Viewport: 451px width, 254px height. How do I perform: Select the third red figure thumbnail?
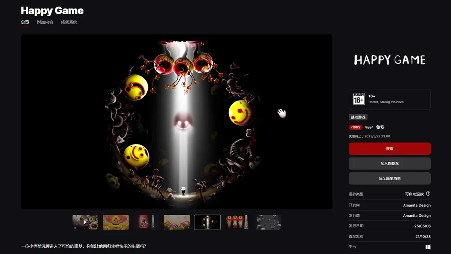pos(146,222)
